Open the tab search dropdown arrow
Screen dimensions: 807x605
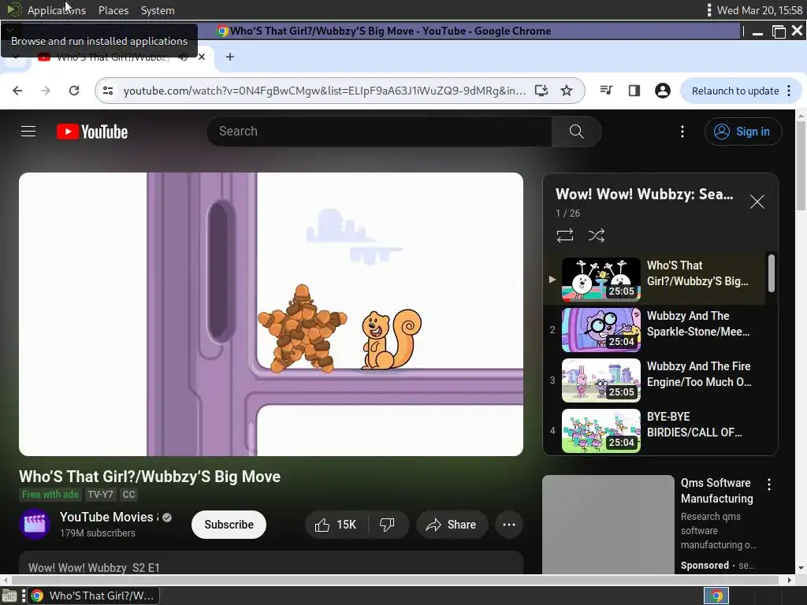(16, 57)
